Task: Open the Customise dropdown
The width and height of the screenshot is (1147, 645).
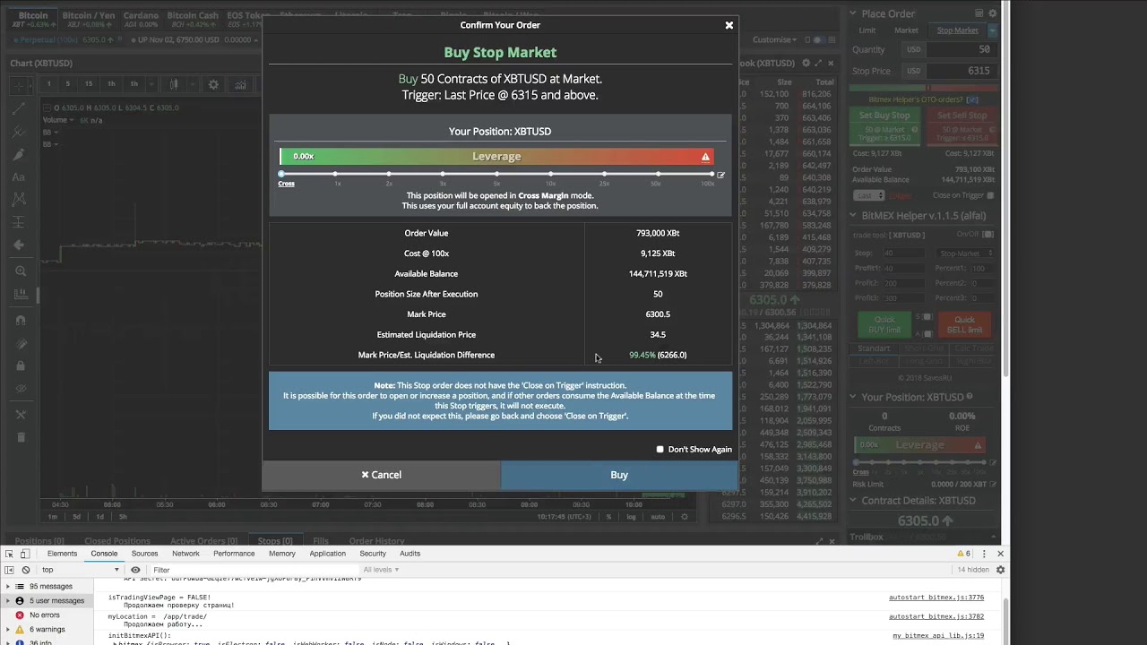Action: tap(774, 39)
